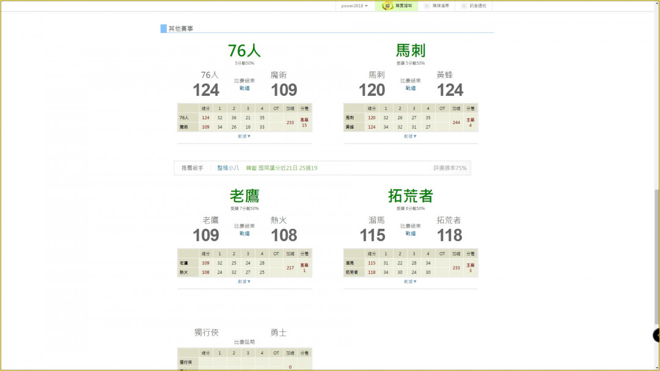Viewport: 660px width, 371px height.
Task: Click the page's vertical scrollbar thumb
Action: pos(656,257)
